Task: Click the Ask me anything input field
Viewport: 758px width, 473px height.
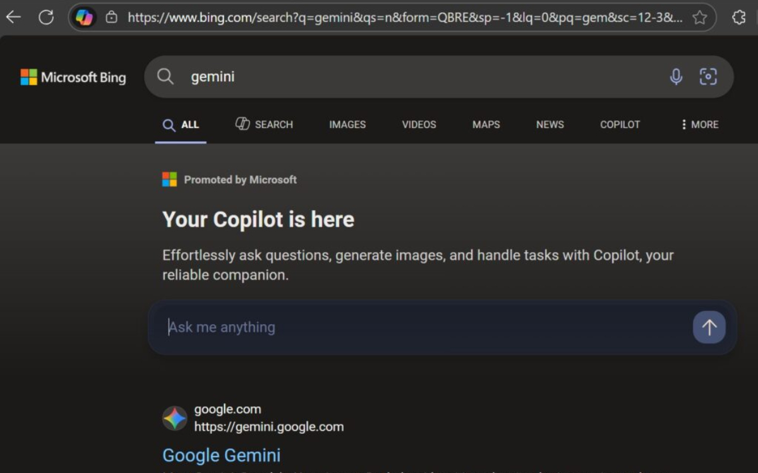Action: [379, 327]
